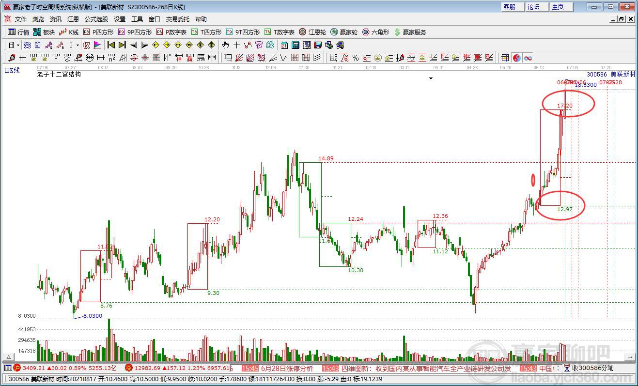Open the 板块 sector view
This screenshot has height=386, width=638.
point(44,32)
